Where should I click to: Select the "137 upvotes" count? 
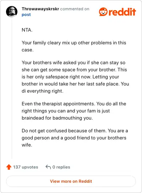tap(26, 167)
